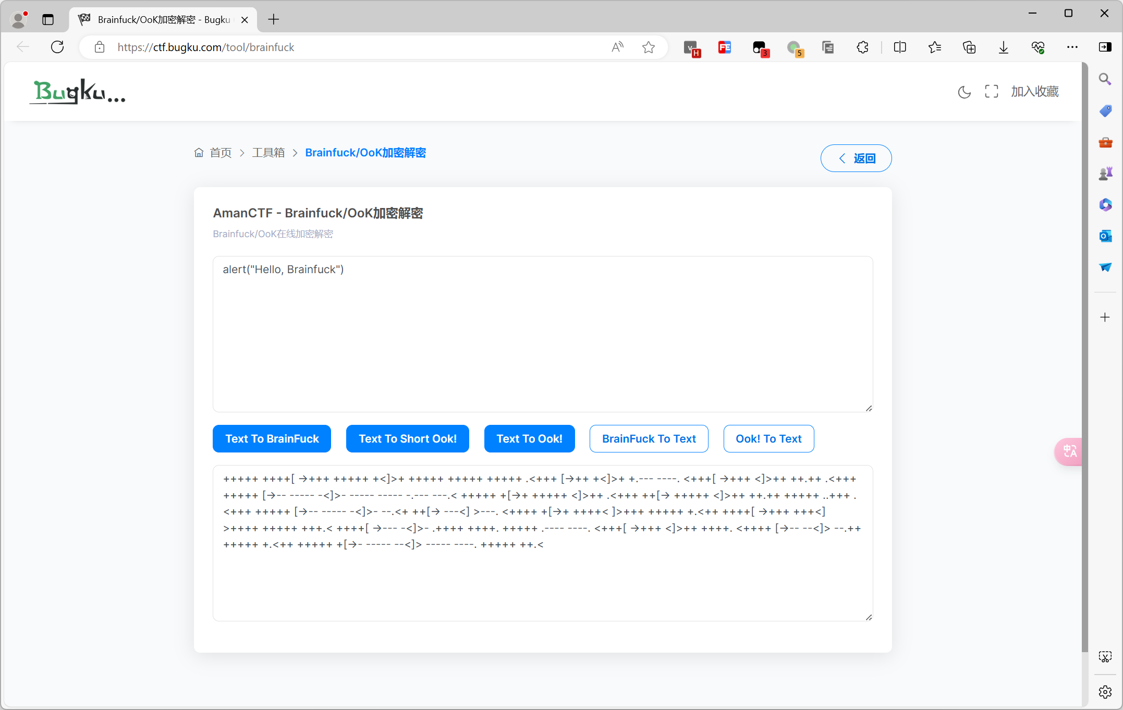Toggle dark mode moon icon
This screenshot has height=710, width=1123.
[x=964, y=92]
